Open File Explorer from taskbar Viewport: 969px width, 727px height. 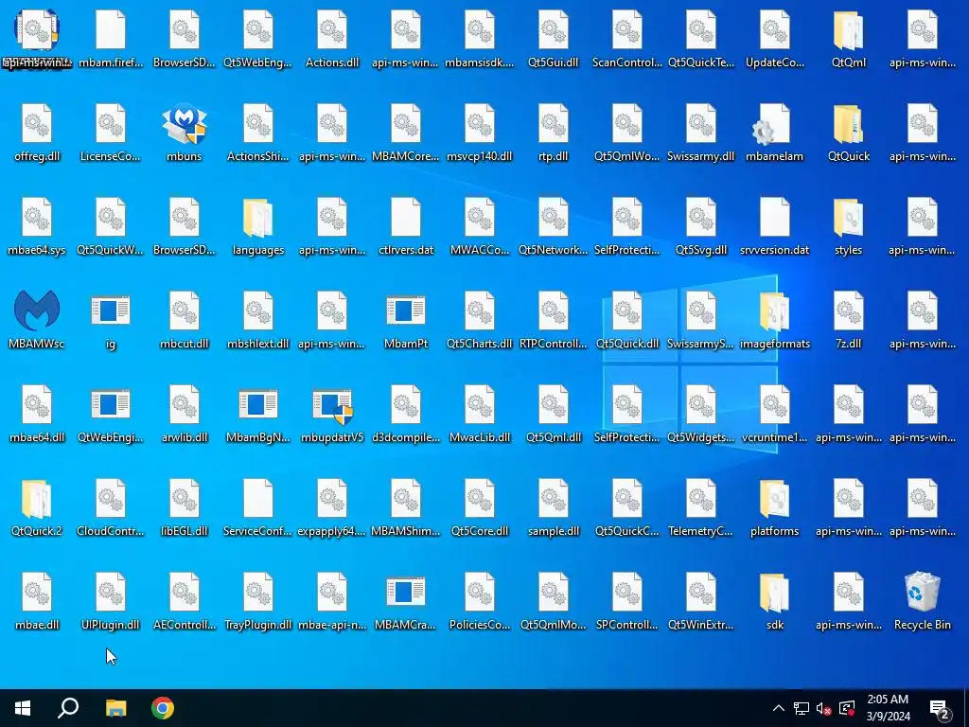pos(115,708)
